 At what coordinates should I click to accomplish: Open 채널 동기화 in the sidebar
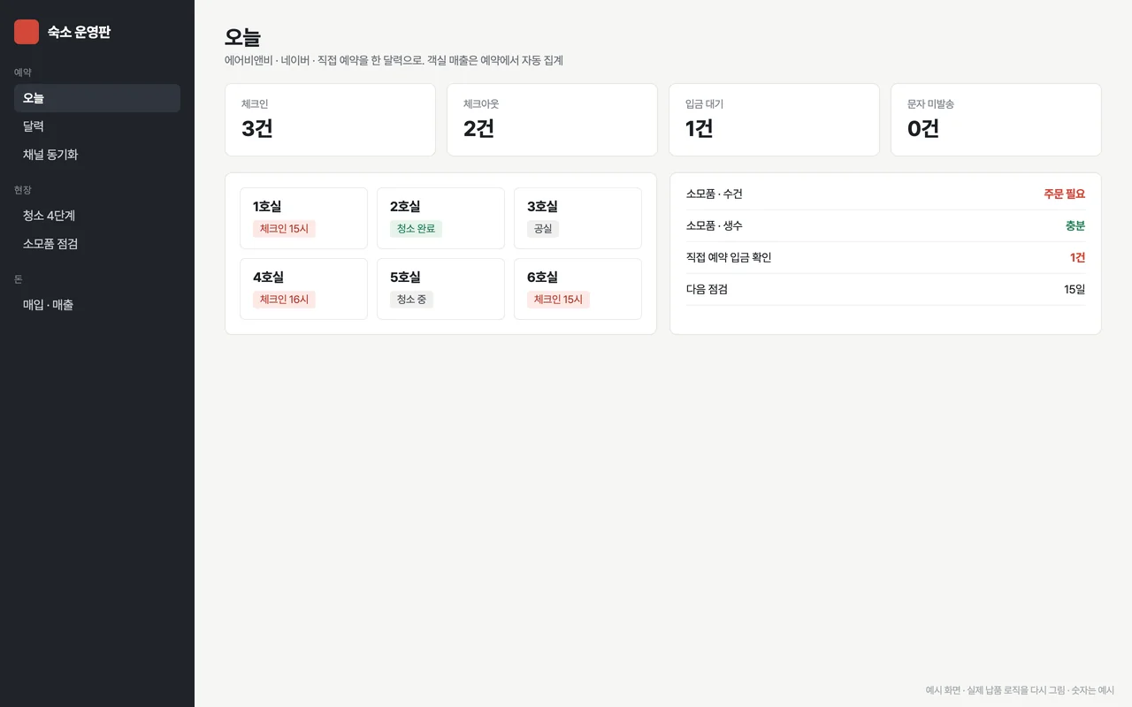click(x=97, y=155)
